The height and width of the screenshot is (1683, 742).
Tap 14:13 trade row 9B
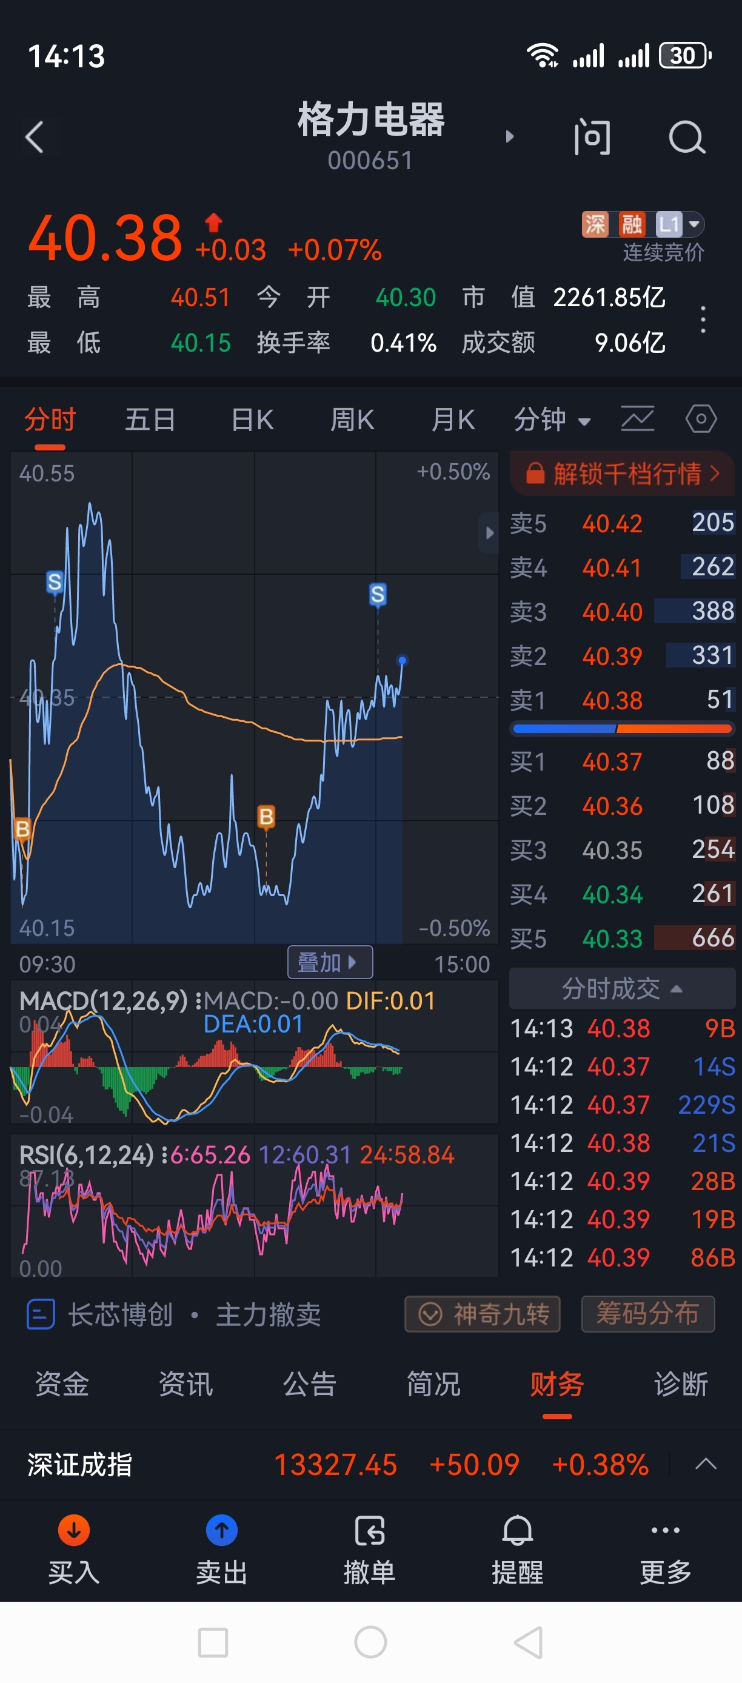point(622,1028)
